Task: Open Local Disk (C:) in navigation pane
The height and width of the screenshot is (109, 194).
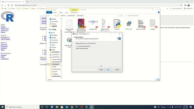Action: (x=55, y=54)
